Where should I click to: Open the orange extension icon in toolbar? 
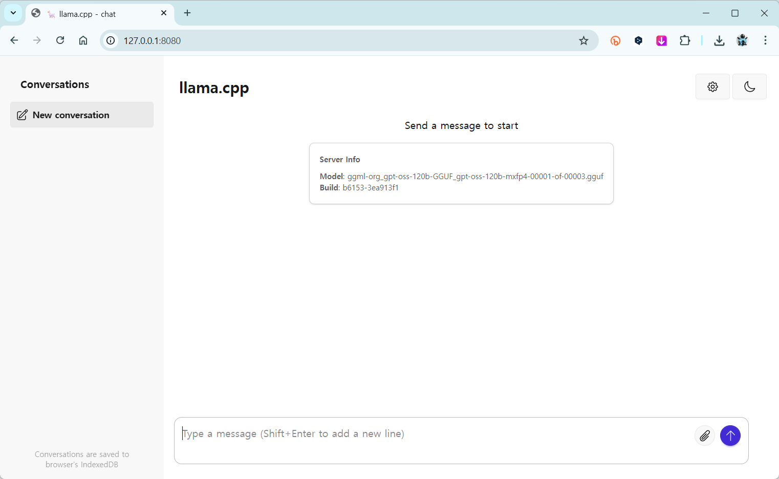[615, 40]
